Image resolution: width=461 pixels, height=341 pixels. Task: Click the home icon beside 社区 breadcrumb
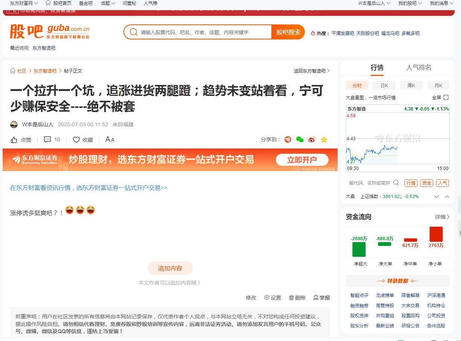13,71
